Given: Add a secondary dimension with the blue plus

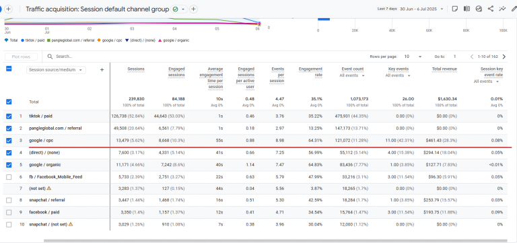Looking at the screenshot, I should [x=102, y=69].
